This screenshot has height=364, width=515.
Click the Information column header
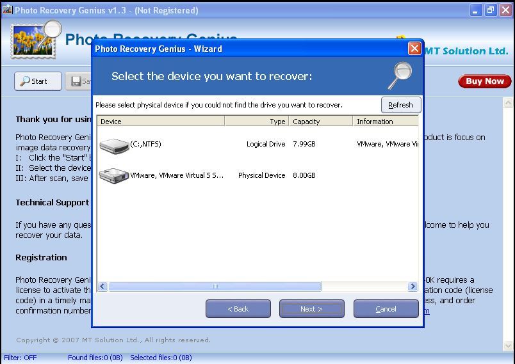pos(384,121)
